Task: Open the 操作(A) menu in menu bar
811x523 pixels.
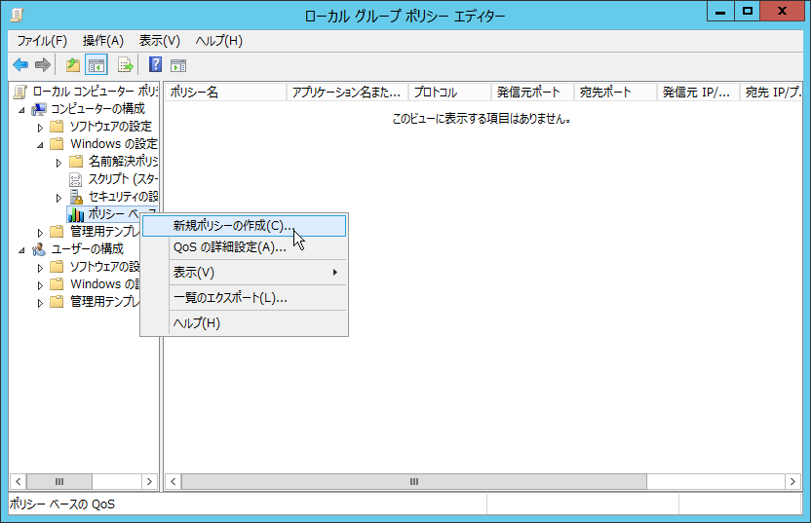Action: tap(103, 41)
